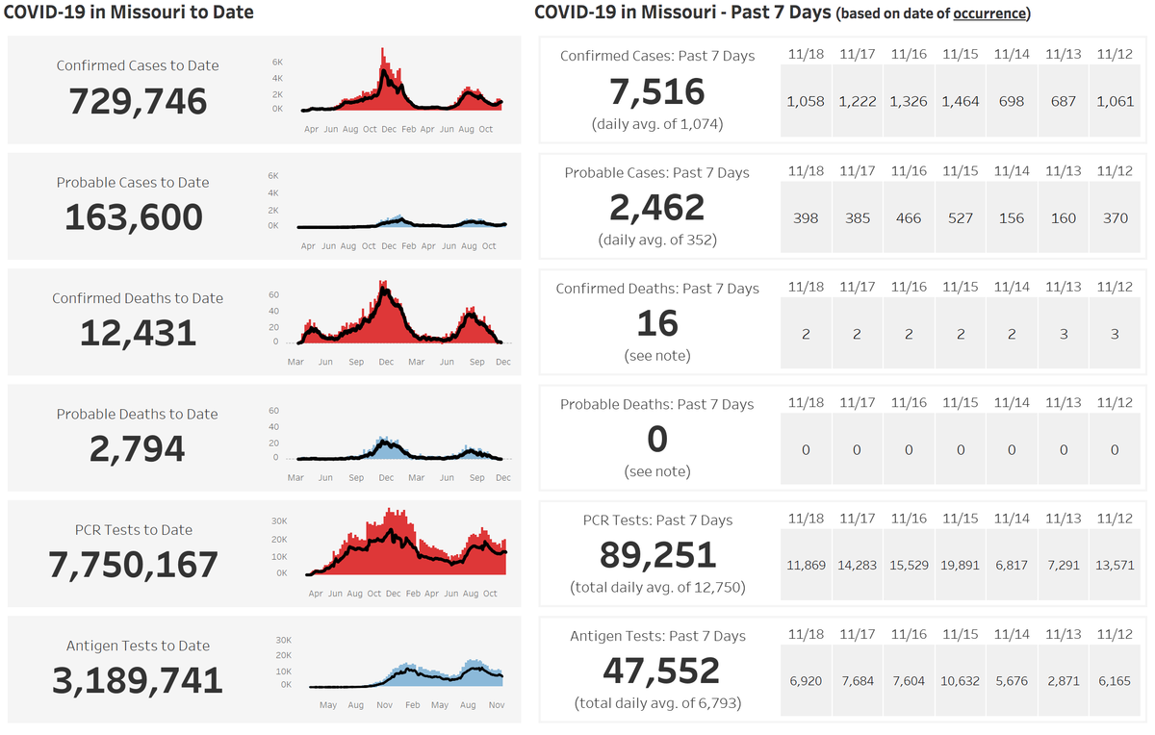Screen dimensions: 1155x735
Task: Select the 10,632 antigen tests cell
Action: click(x=960, y=680)
